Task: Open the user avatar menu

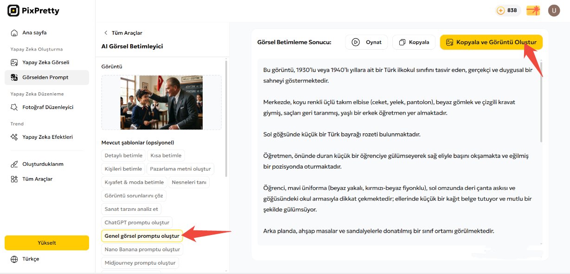Action: pos(554,10)
